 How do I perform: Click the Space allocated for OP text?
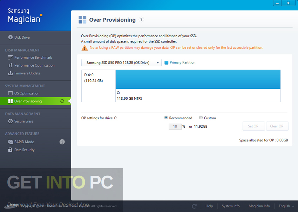tap(263, 140)
